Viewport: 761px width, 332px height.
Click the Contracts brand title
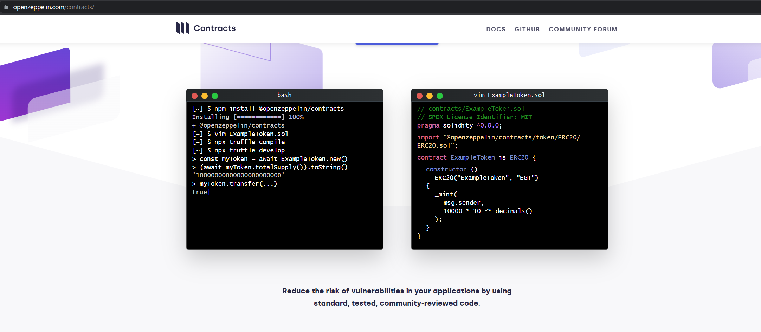[215, 28]
